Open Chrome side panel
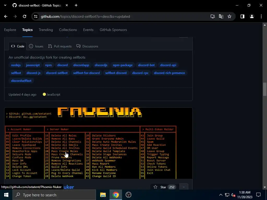This screenshot has width=267, height=200. click(x=242, y=16)
